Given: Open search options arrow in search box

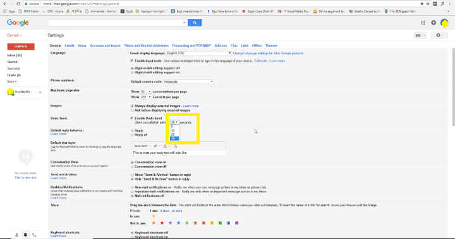Looking at the screenshot, I should click(x=184, y=23).
